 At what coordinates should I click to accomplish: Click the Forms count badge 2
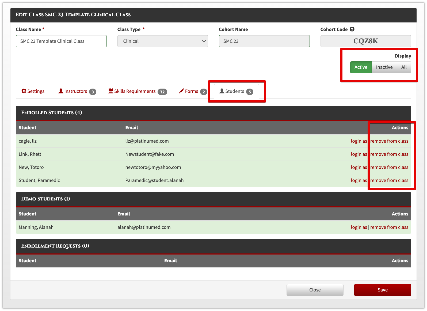[x=204, y=92]
